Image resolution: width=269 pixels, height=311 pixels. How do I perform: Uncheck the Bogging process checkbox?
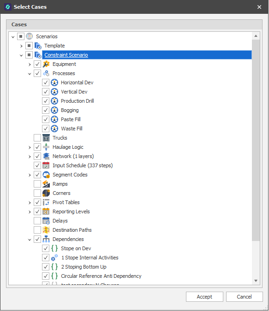pos(46,110)
